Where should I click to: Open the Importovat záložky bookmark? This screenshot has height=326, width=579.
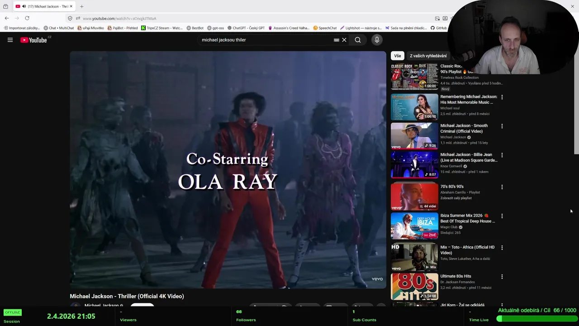pos(22,28)
